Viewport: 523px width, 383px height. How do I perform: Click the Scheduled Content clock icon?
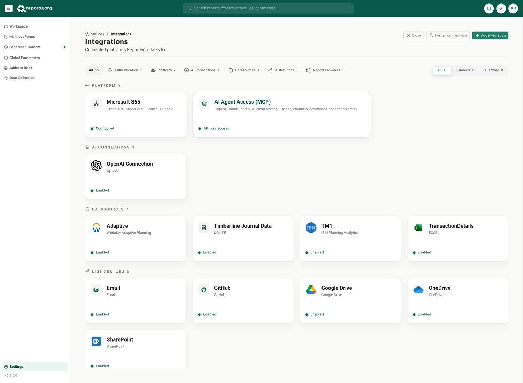point(6,47)
